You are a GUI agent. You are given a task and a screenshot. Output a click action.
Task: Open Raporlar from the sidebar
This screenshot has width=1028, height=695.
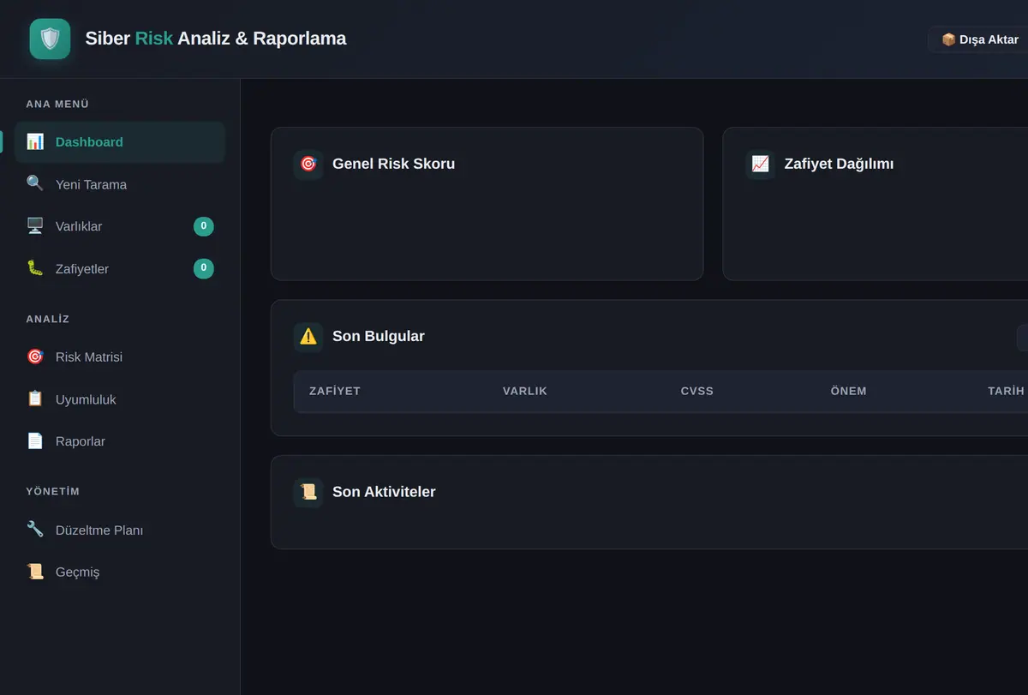[120, 441]
